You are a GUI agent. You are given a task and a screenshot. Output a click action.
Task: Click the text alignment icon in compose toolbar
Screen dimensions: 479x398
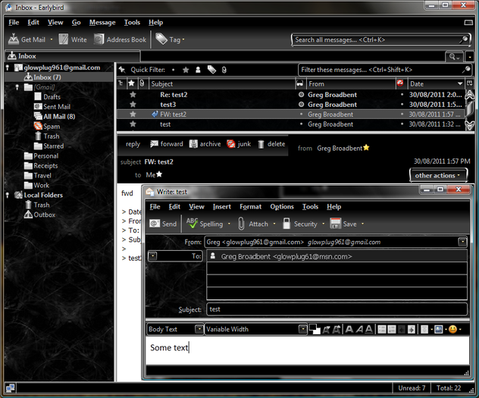[424, 329]
